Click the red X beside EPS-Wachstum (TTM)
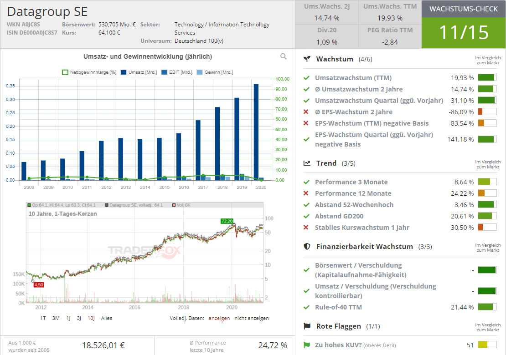This screenshot has width=506, height=355. tap(306, 123)
